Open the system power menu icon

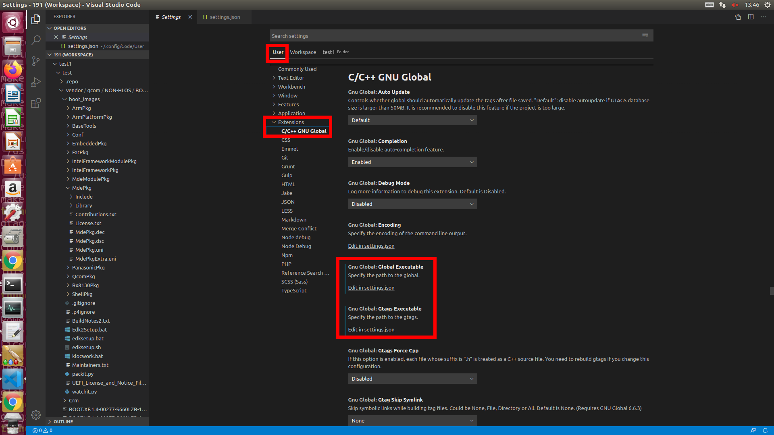(768, 5)
